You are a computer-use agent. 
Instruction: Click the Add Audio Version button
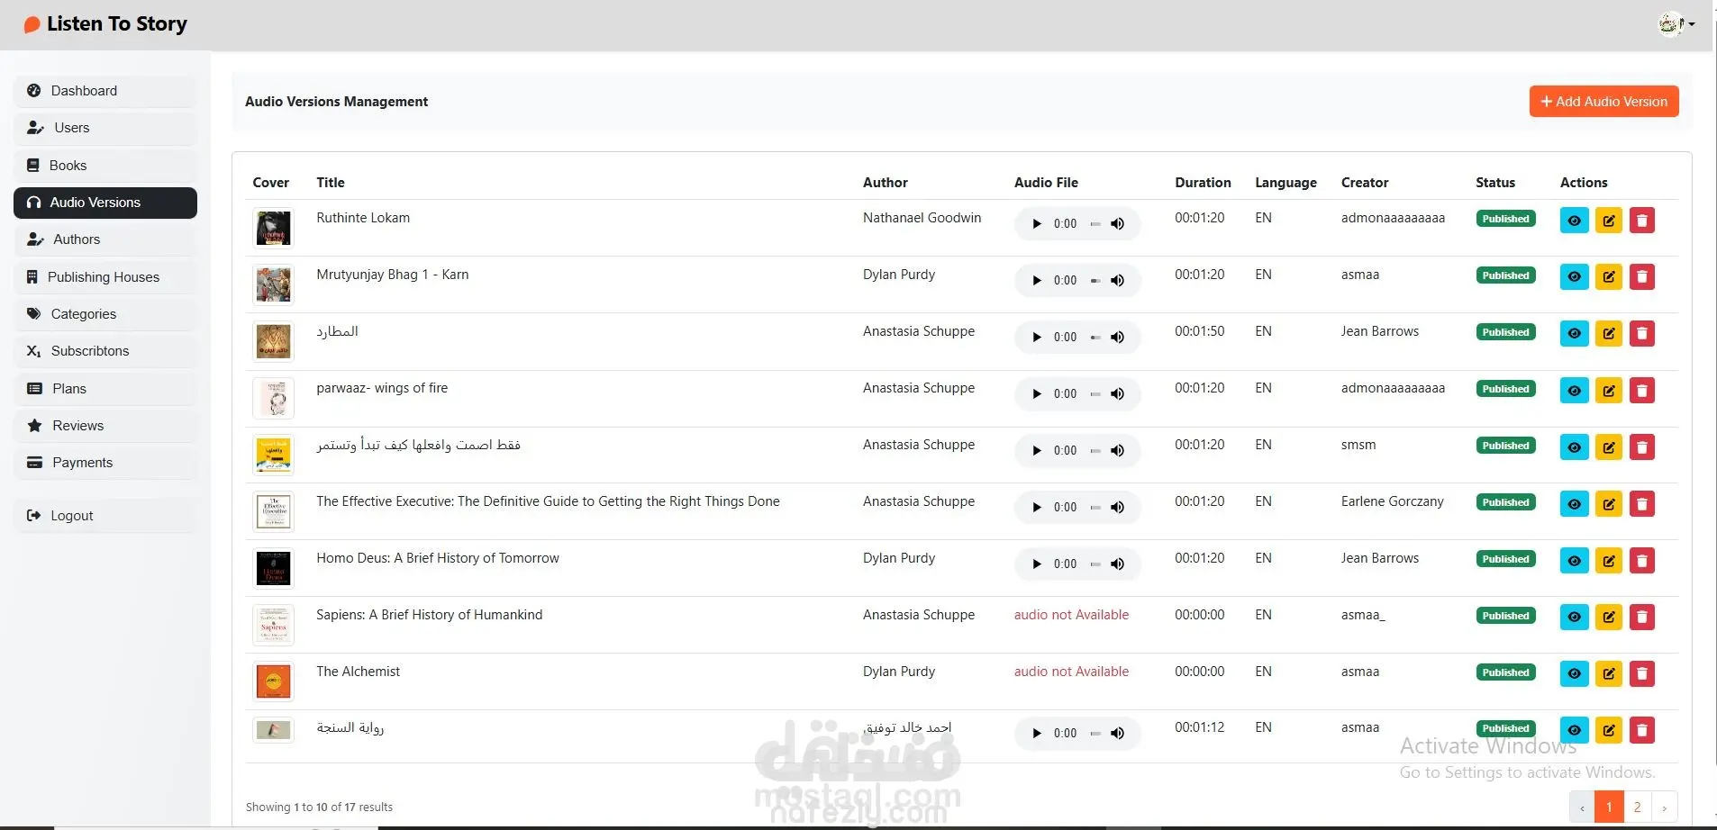pos(1603,102)
